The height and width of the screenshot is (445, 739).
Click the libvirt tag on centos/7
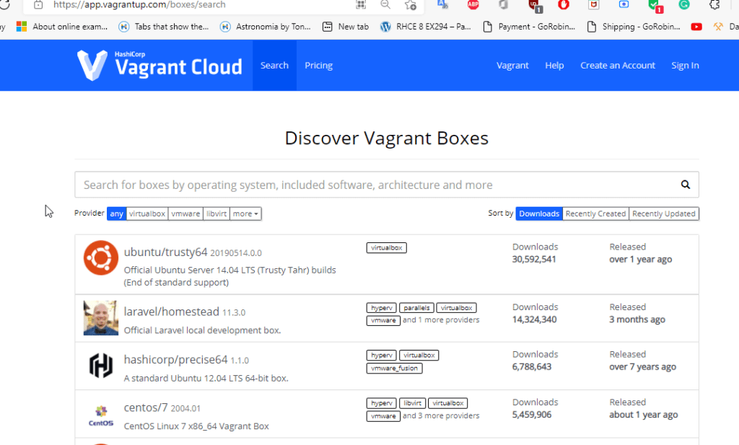(412, 403)
